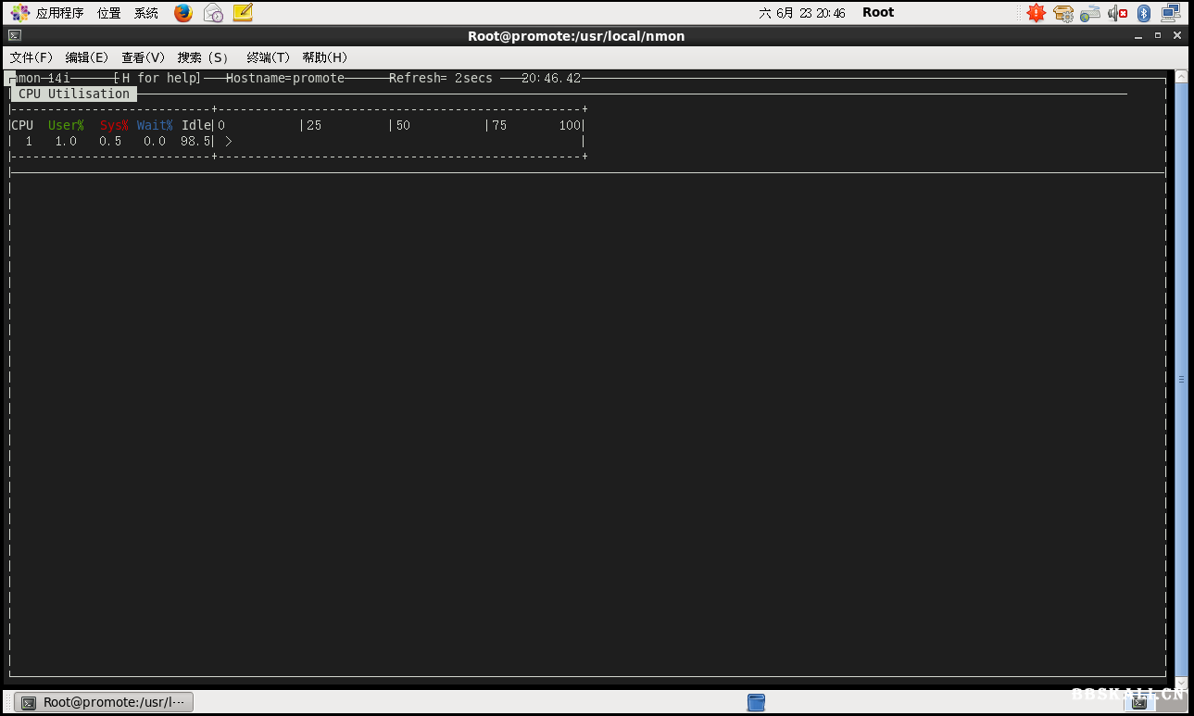Toggle the Root user status menu
Image resolution: width=1194 pixels, height=716 pixels.
point(876,12)
